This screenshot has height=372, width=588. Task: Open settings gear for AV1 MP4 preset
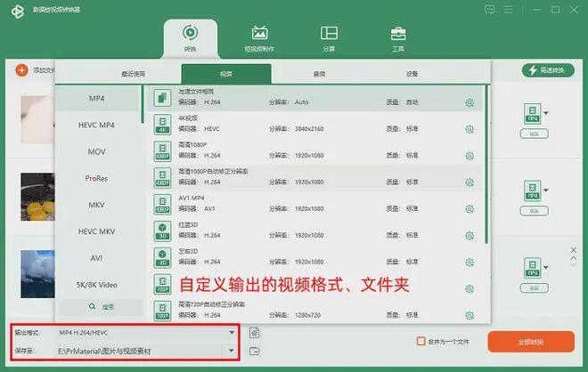point(470,209)
